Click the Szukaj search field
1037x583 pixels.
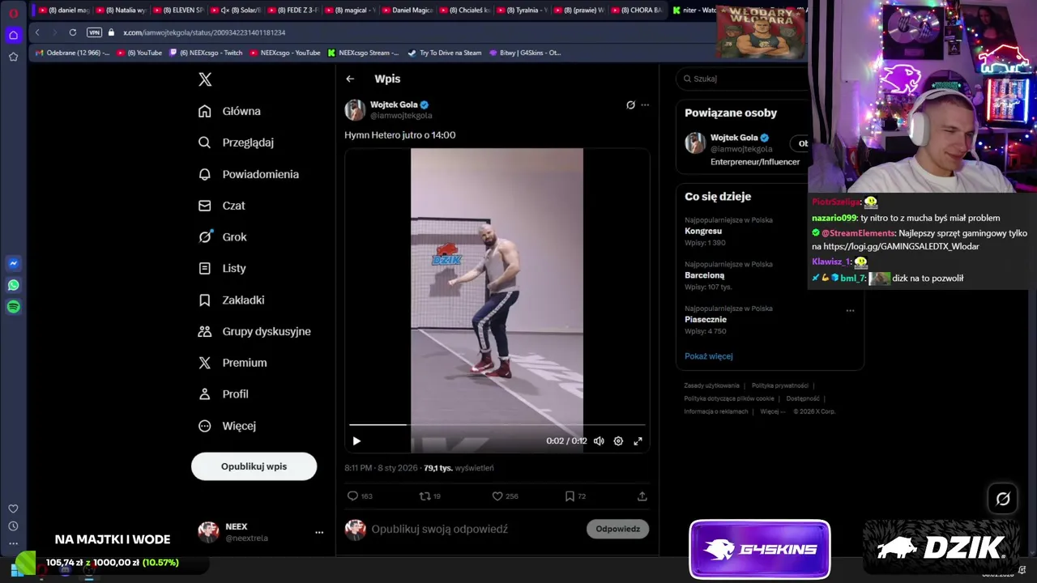(741, 79)
